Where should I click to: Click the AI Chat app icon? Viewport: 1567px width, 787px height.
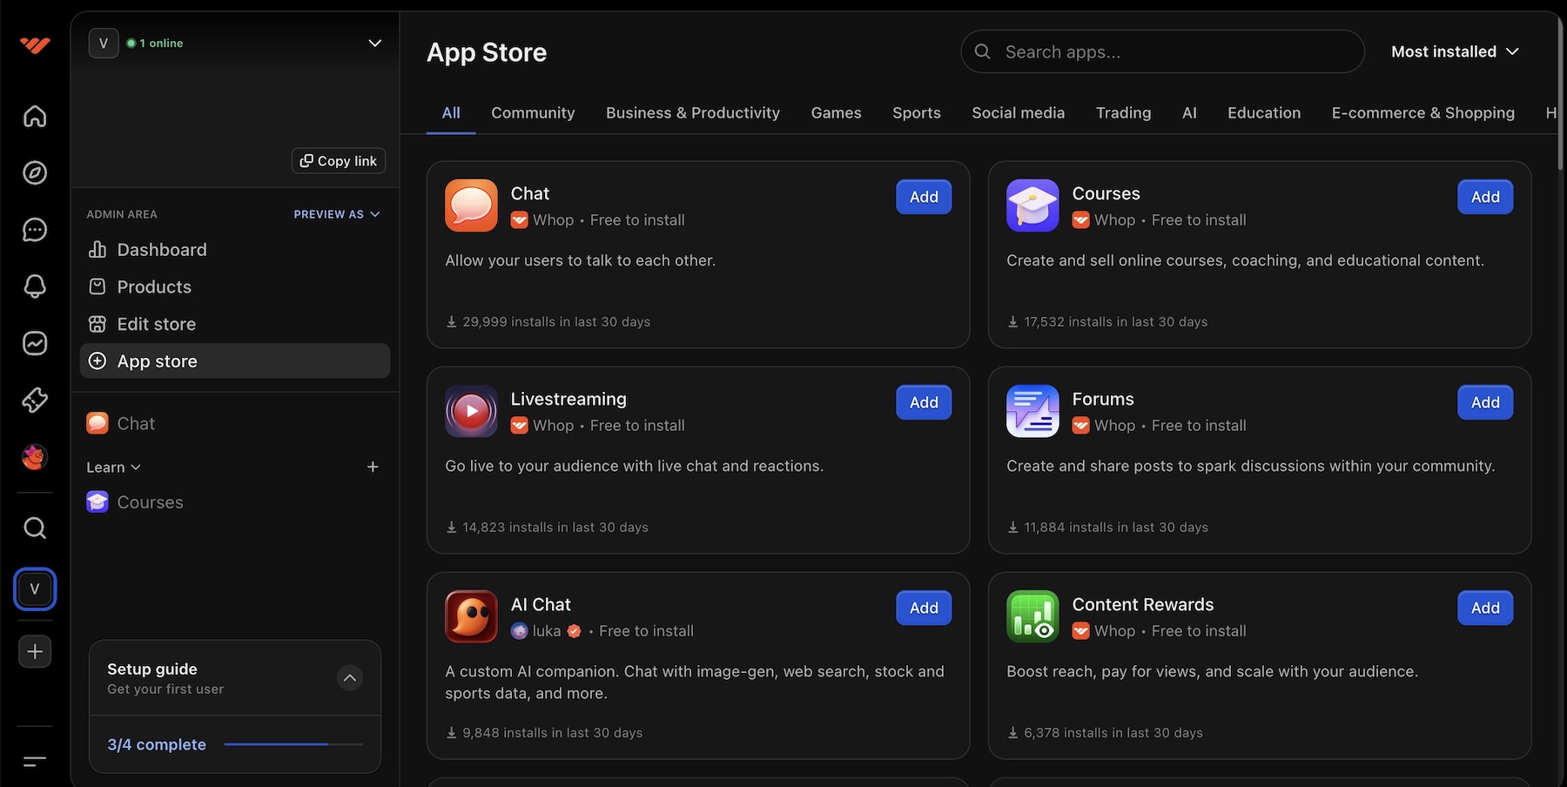(x=471, y=616)
